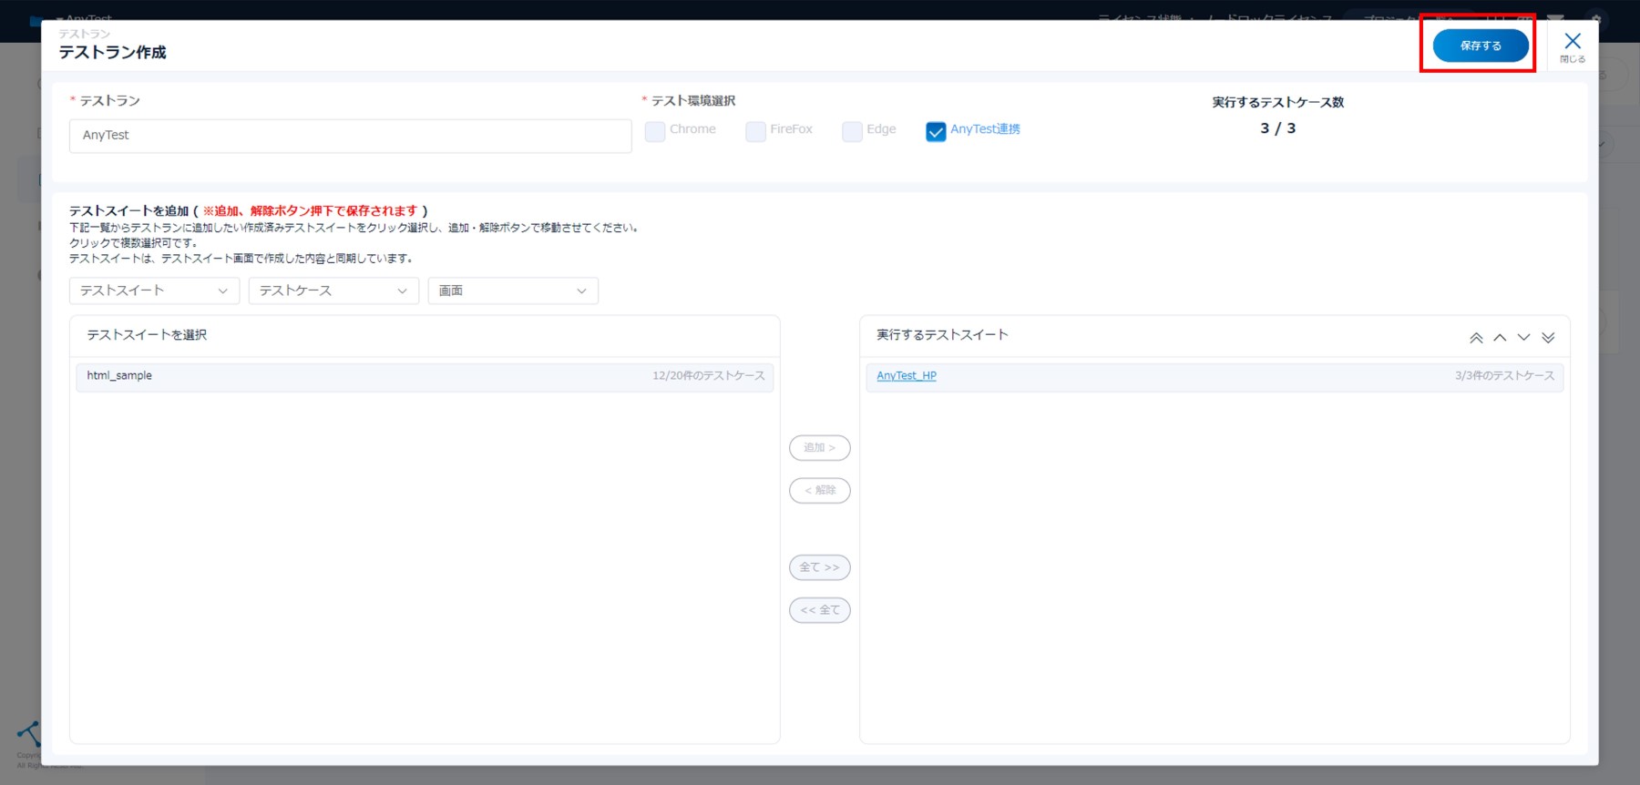The height and width of the screenshot is (785, 1640).
Task: Expand the テストケース filter dropdown
Action: [333, 291]
